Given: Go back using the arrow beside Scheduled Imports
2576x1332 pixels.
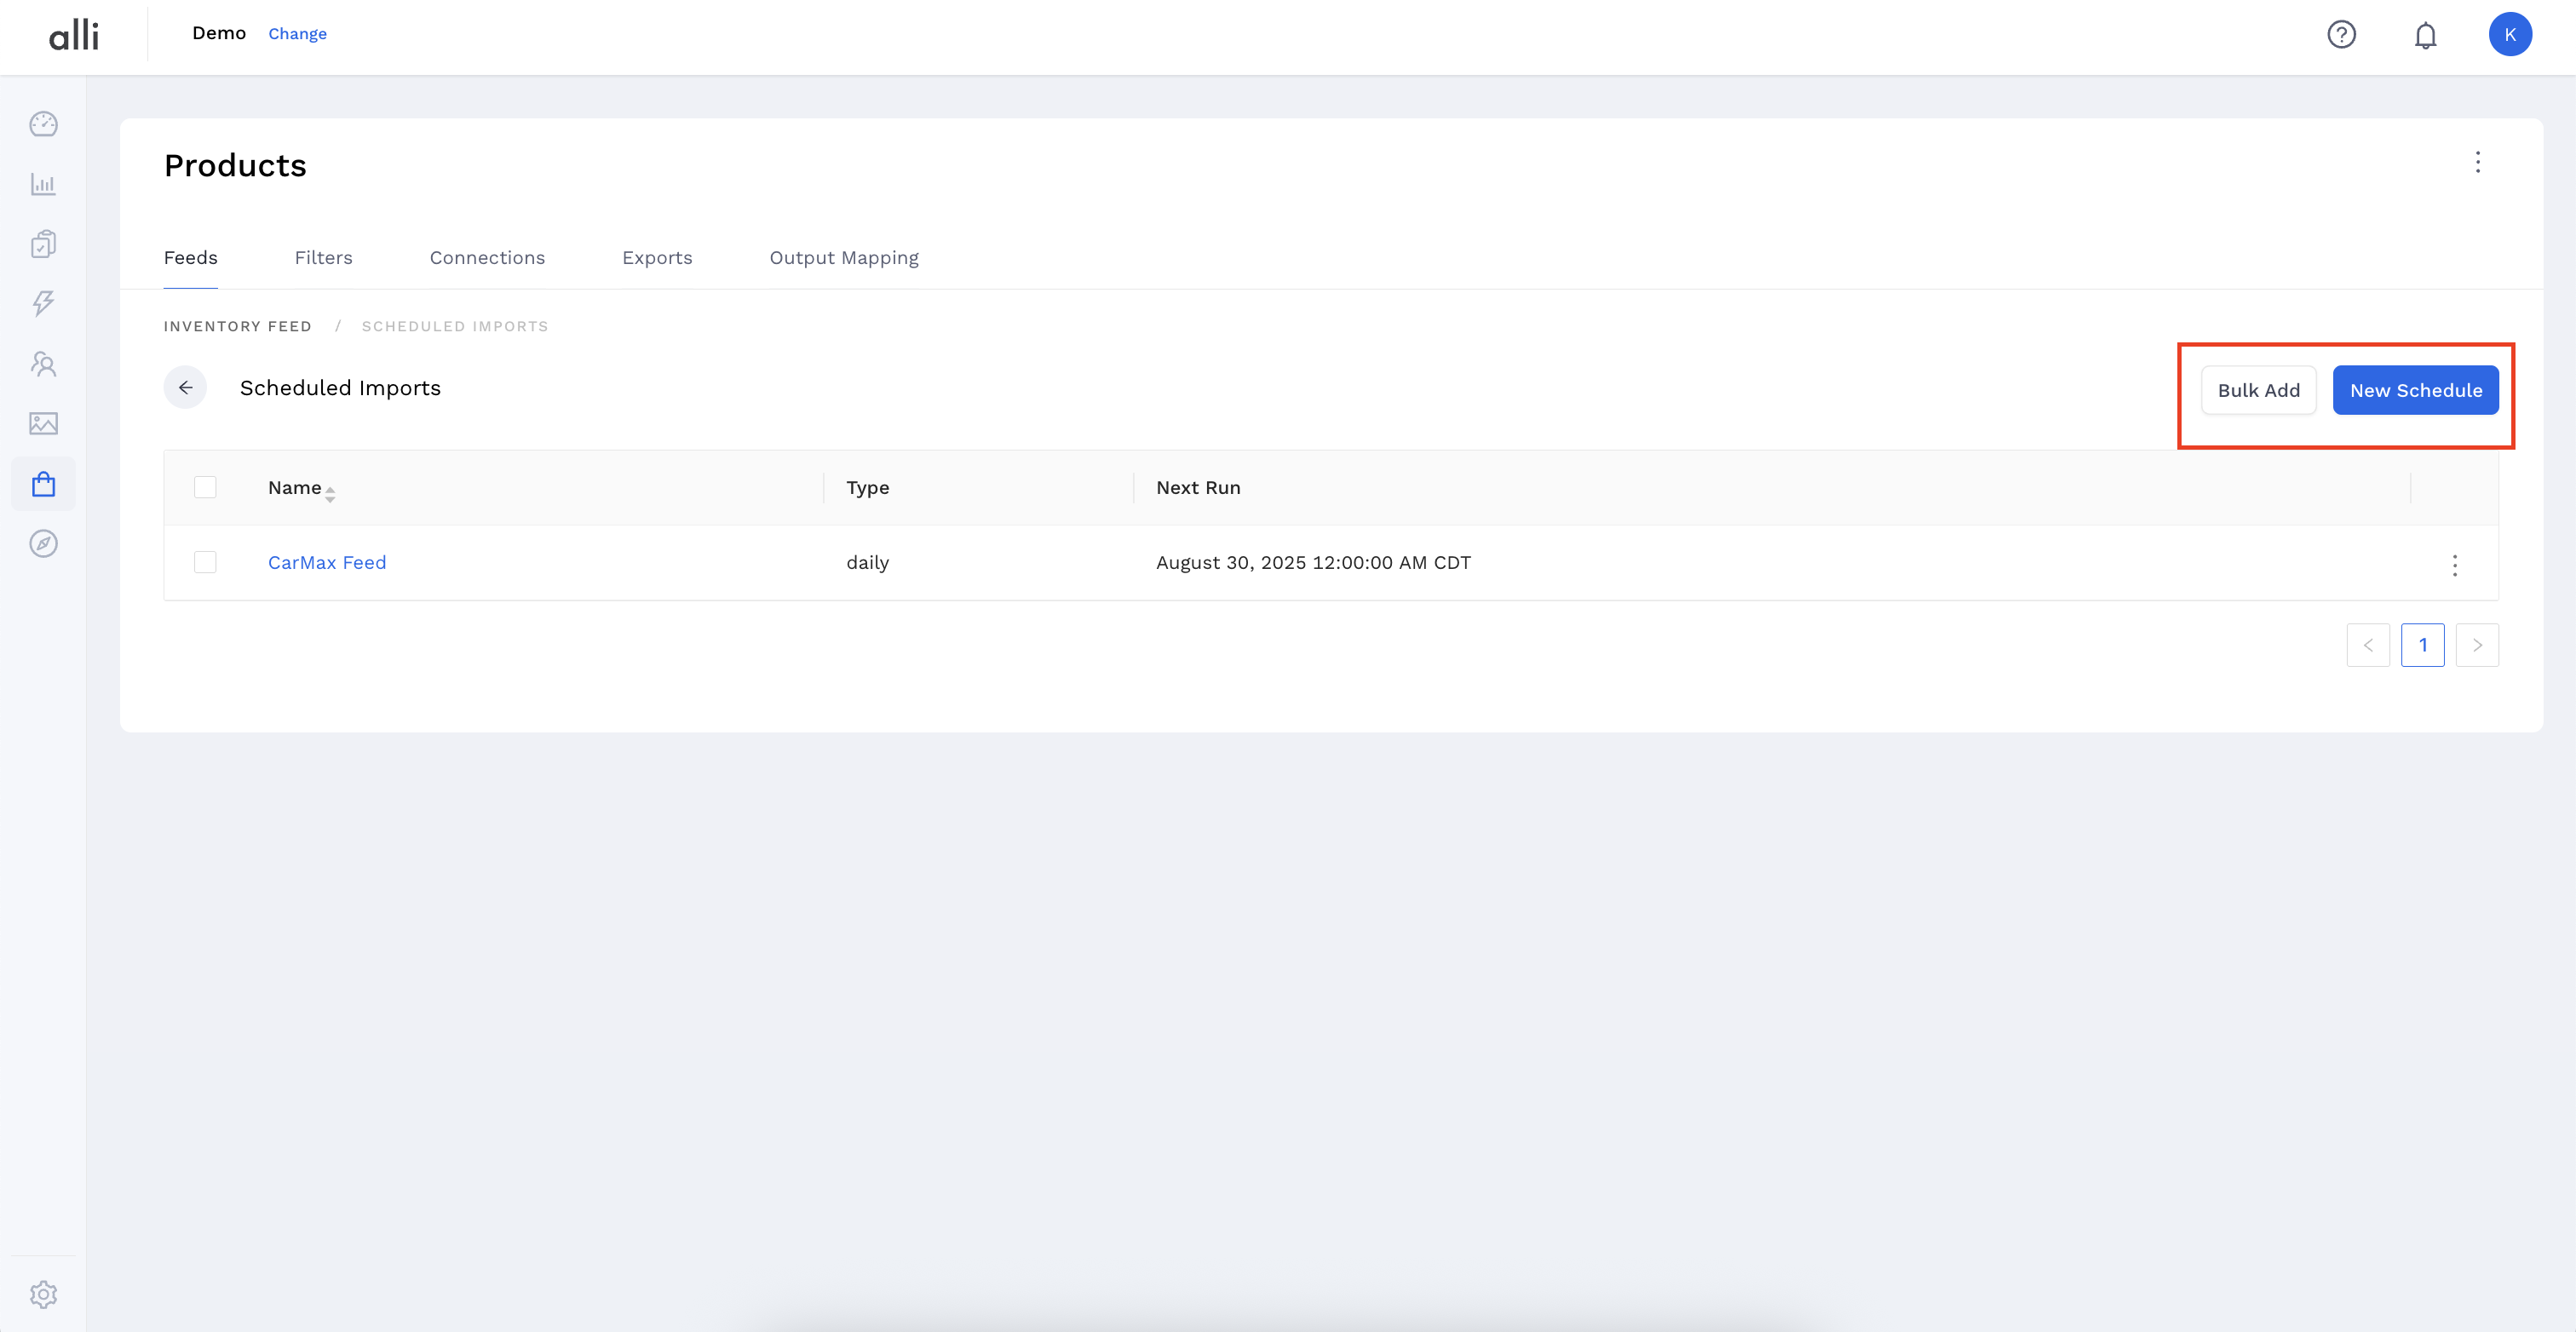Looking at the screenshot, I should tap(185, 387).
